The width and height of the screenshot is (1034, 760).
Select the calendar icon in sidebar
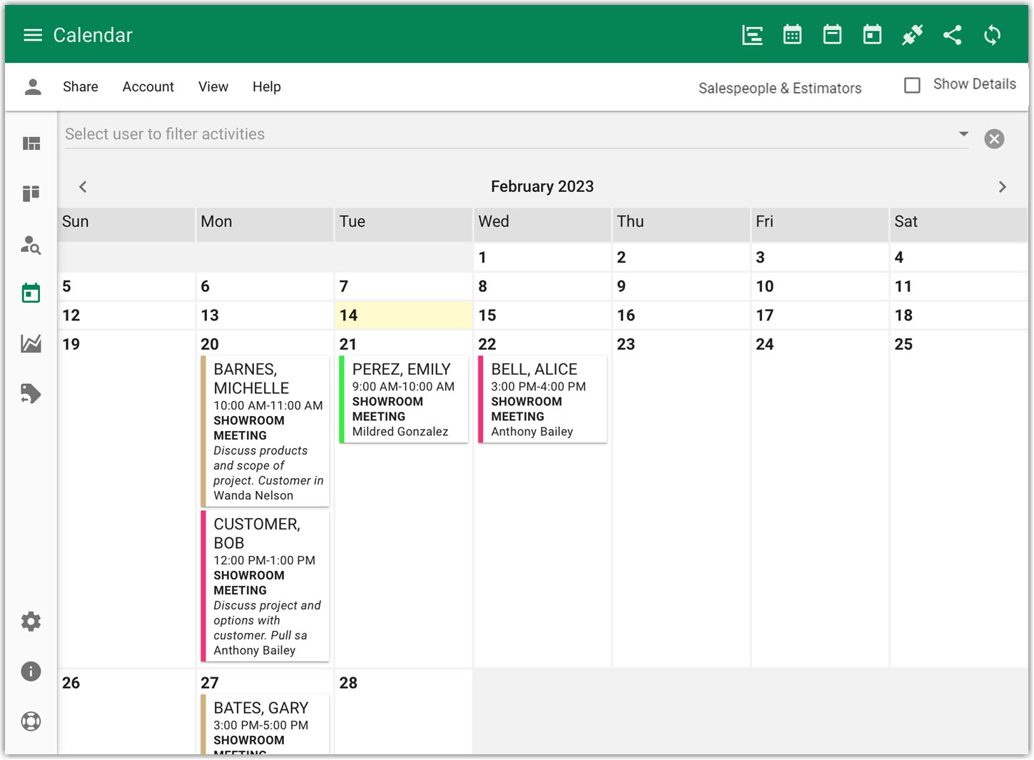[31, 293]
